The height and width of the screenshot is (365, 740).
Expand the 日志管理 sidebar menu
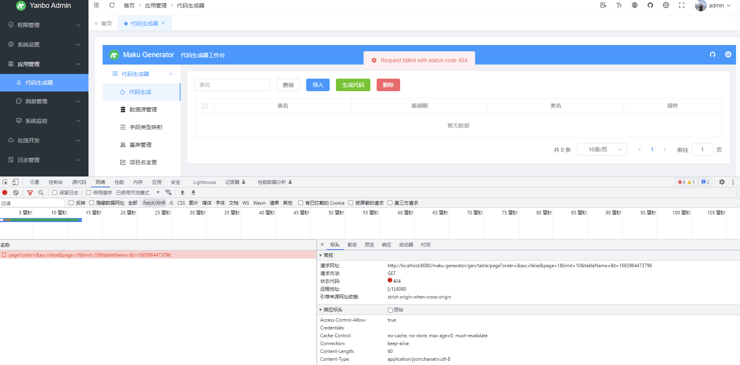[x=44, y=160]
